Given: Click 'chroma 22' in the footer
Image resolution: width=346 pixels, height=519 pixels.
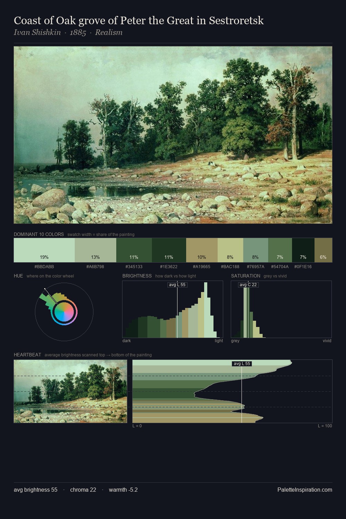Looking at the screenshot, I should pyautogui.click(x=83, y=490).
